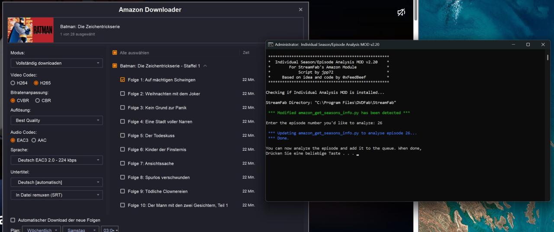The image size is (554, 232).
Task: Open the Best Quality resolution dropdown
Action: click(x=56, y=120)
